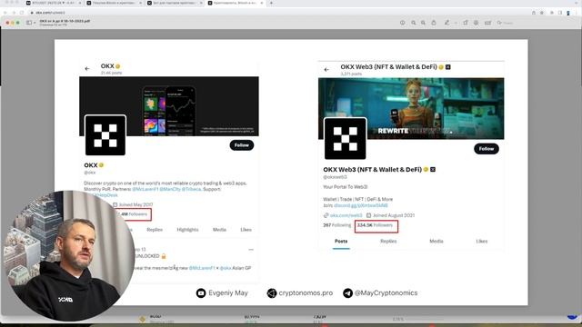
Task: Select the PDF file title in Preview
Action: tap(65, 21)
